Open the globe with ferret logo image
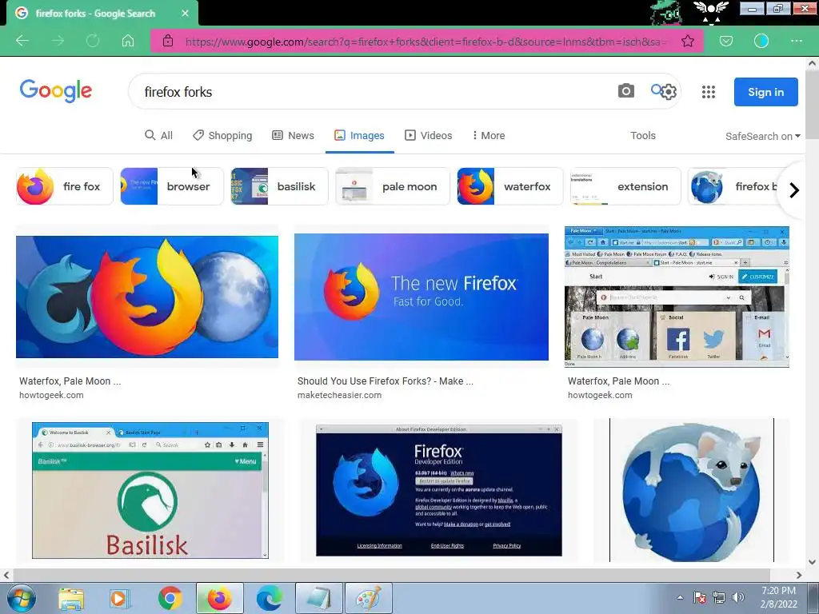Image resolution: width=819 pixels, height=614 pixels. click(x=692, y=490)
